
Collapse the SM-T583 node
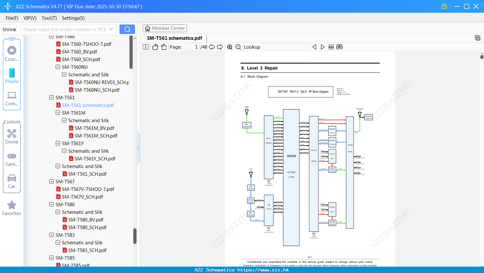coord(51,235)
